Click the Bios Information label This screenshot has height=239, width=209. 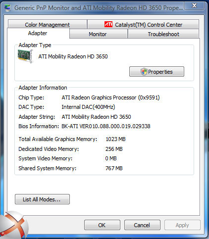coord(39,126)
